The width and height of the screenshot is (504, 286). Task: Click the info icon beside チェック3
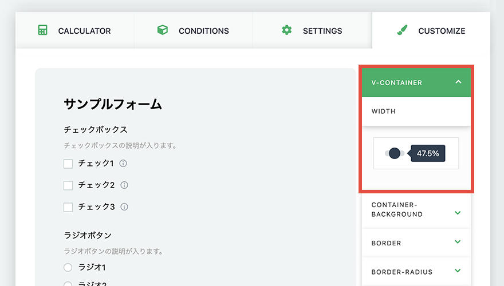point(124,206)
